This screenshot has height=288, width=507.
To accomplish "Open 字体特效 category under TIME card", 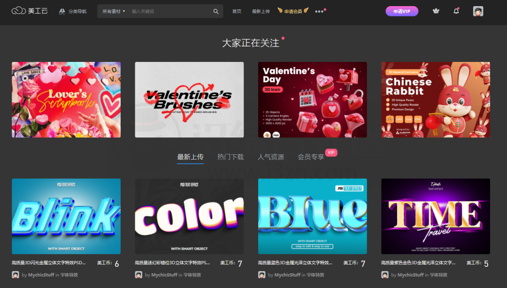I will click(438, 275).
